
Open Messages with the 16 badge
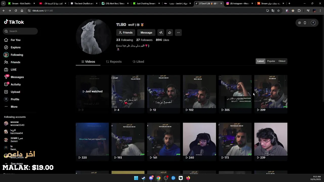pos(17,77)
